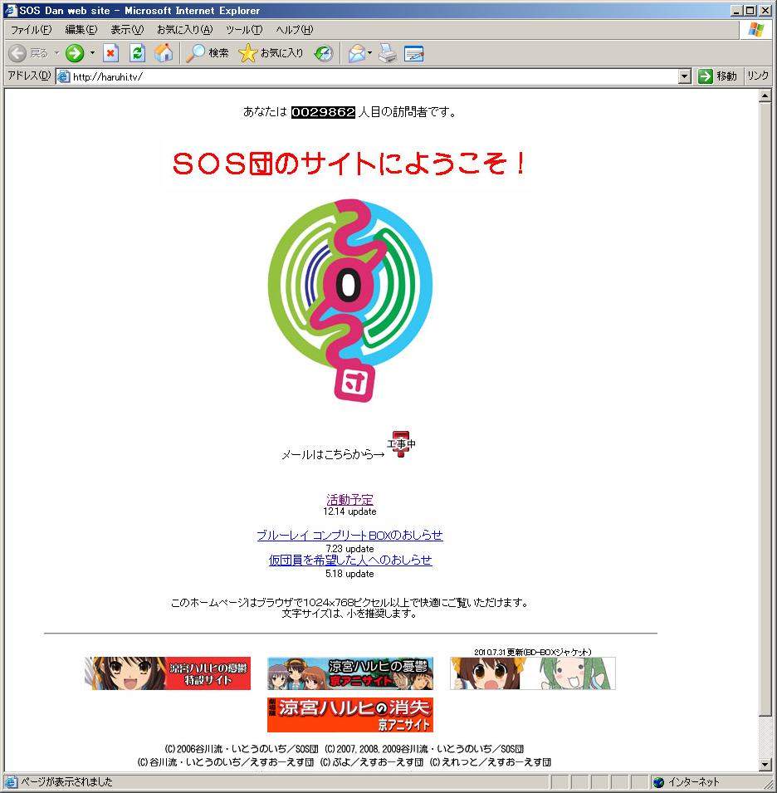The width and height of the screenshot is (777, 793).
Task: Click the '人目の訪問者です。' text after the counter
Action: click(408, 112)
